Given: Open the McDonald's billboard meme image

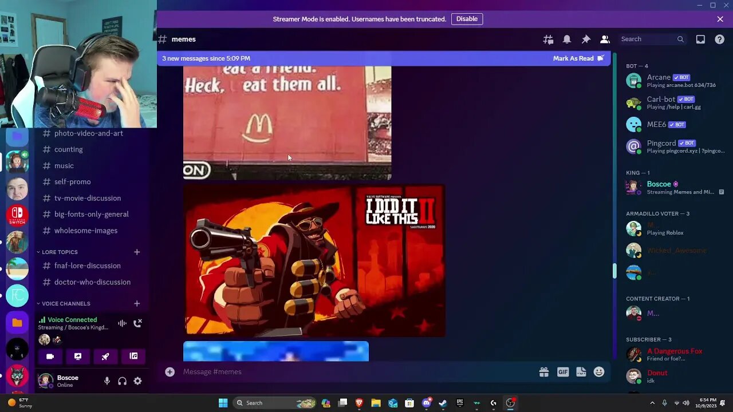Looking at the screenshot, I should tap(287, 123).
